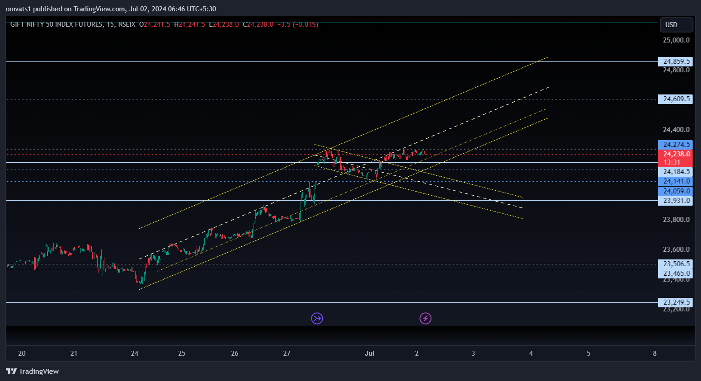Click the close value C24,238.0 in header
The height and width of the screenshot is (381, 701).
(x=258, y=24)
